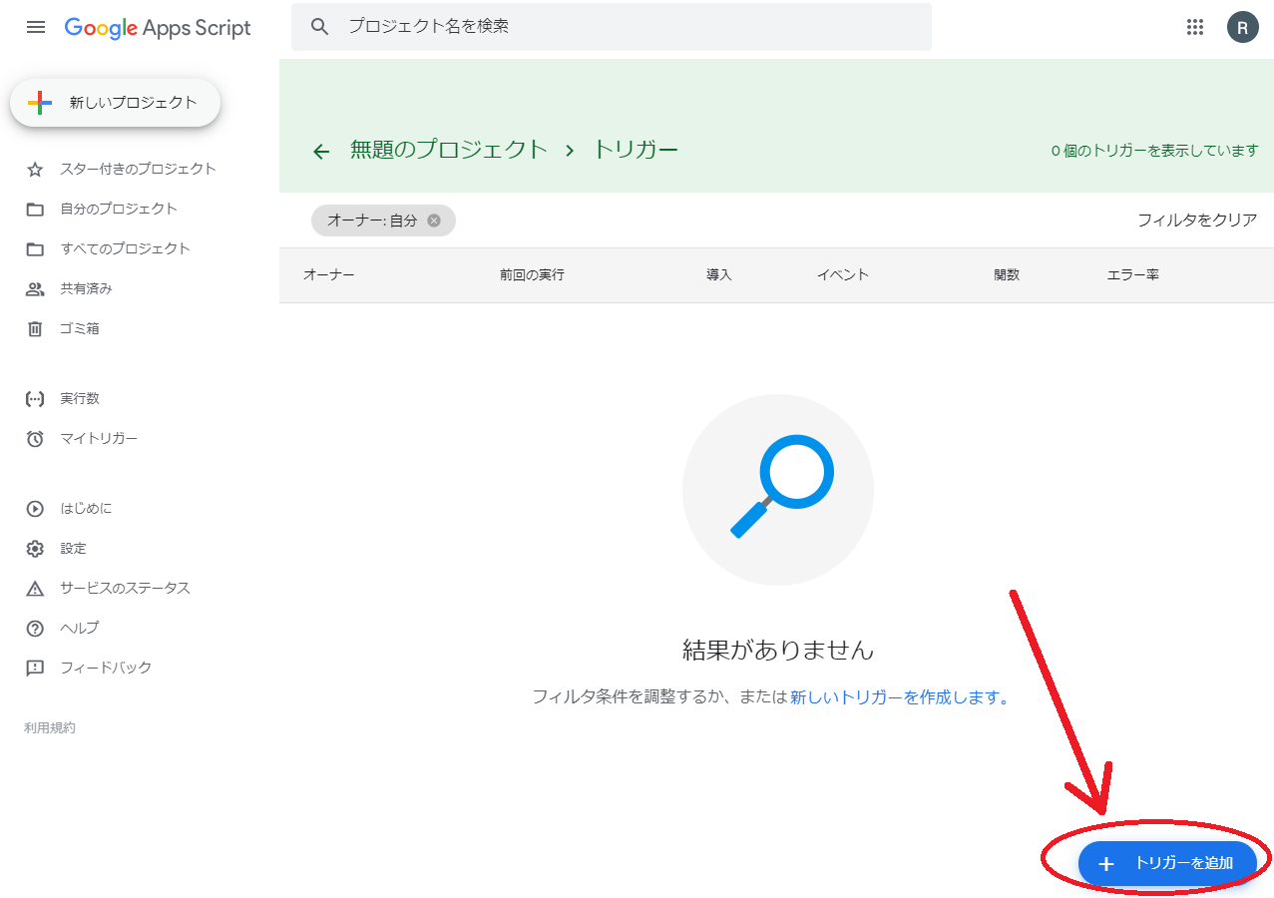
Task: Click the 0 個のトリガーを表示しています text
Action: click(x=1154, y=151)
